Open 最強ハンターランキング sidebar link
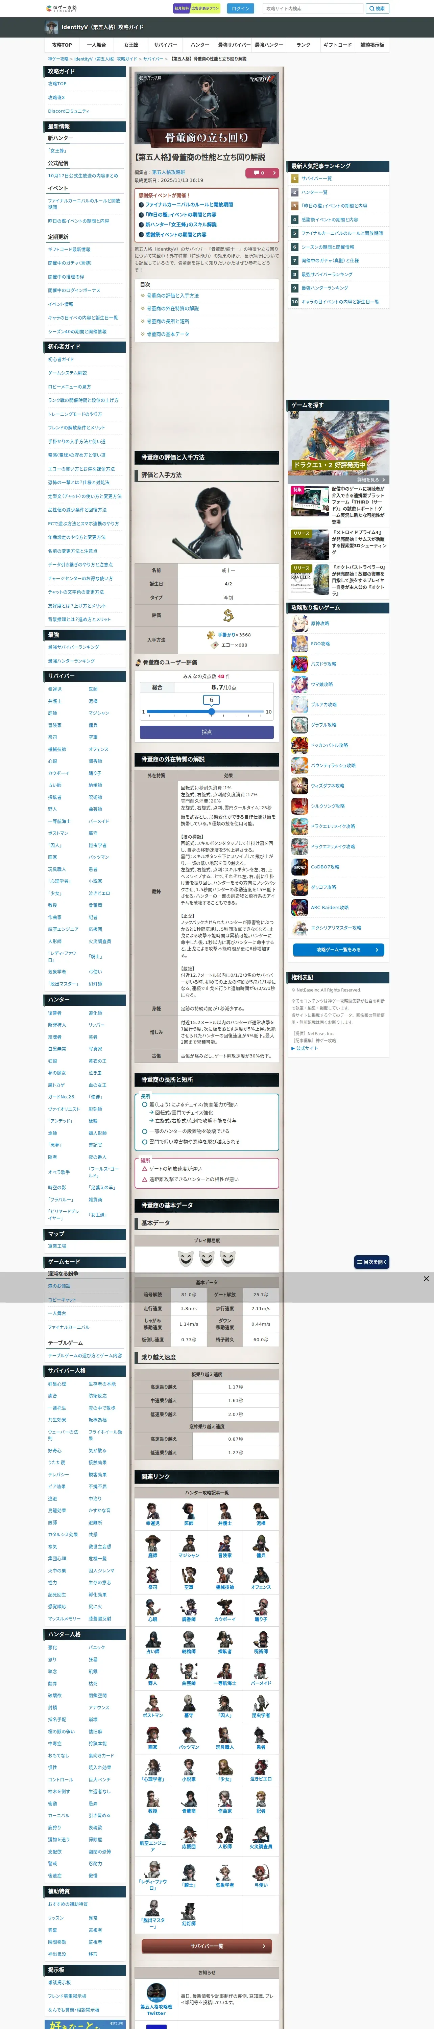 pyautogui.click(x=71, y=661)
